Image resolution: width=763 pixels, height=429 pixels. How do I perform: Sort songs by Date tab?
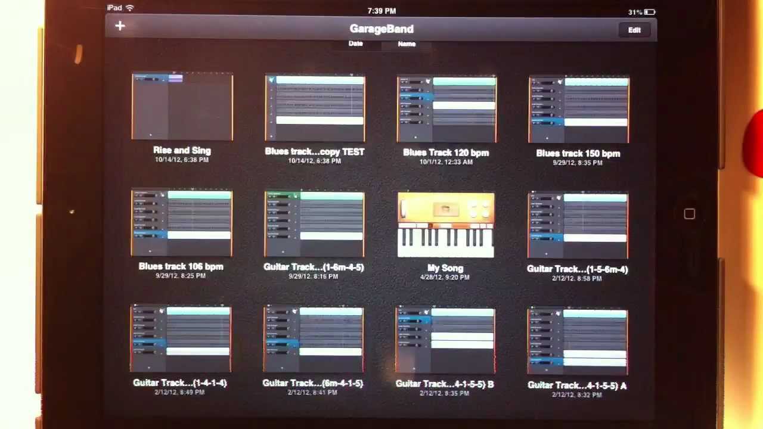(x=355, y=43)
